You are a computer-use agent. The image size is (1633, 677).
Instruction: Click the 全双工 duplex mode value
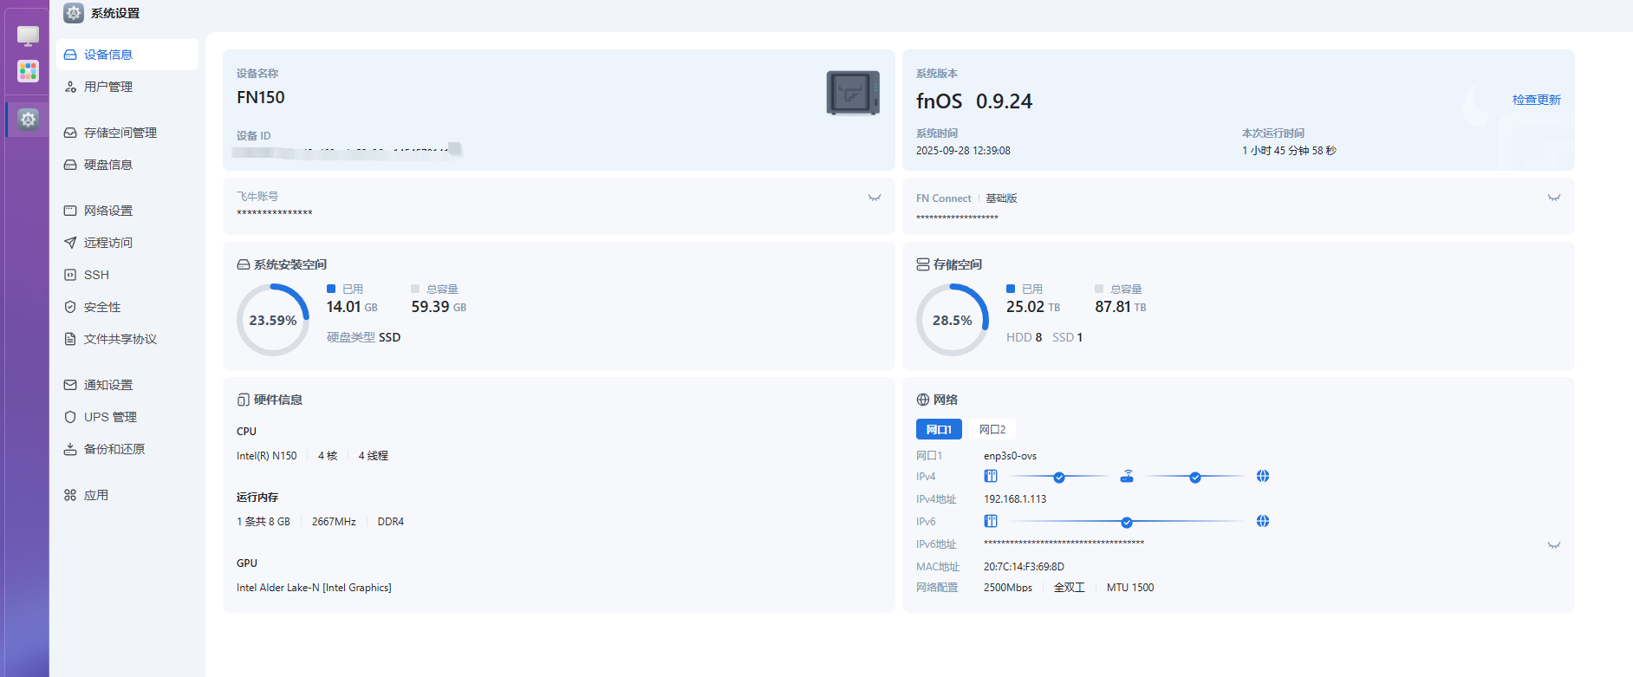coord(1070,588)
